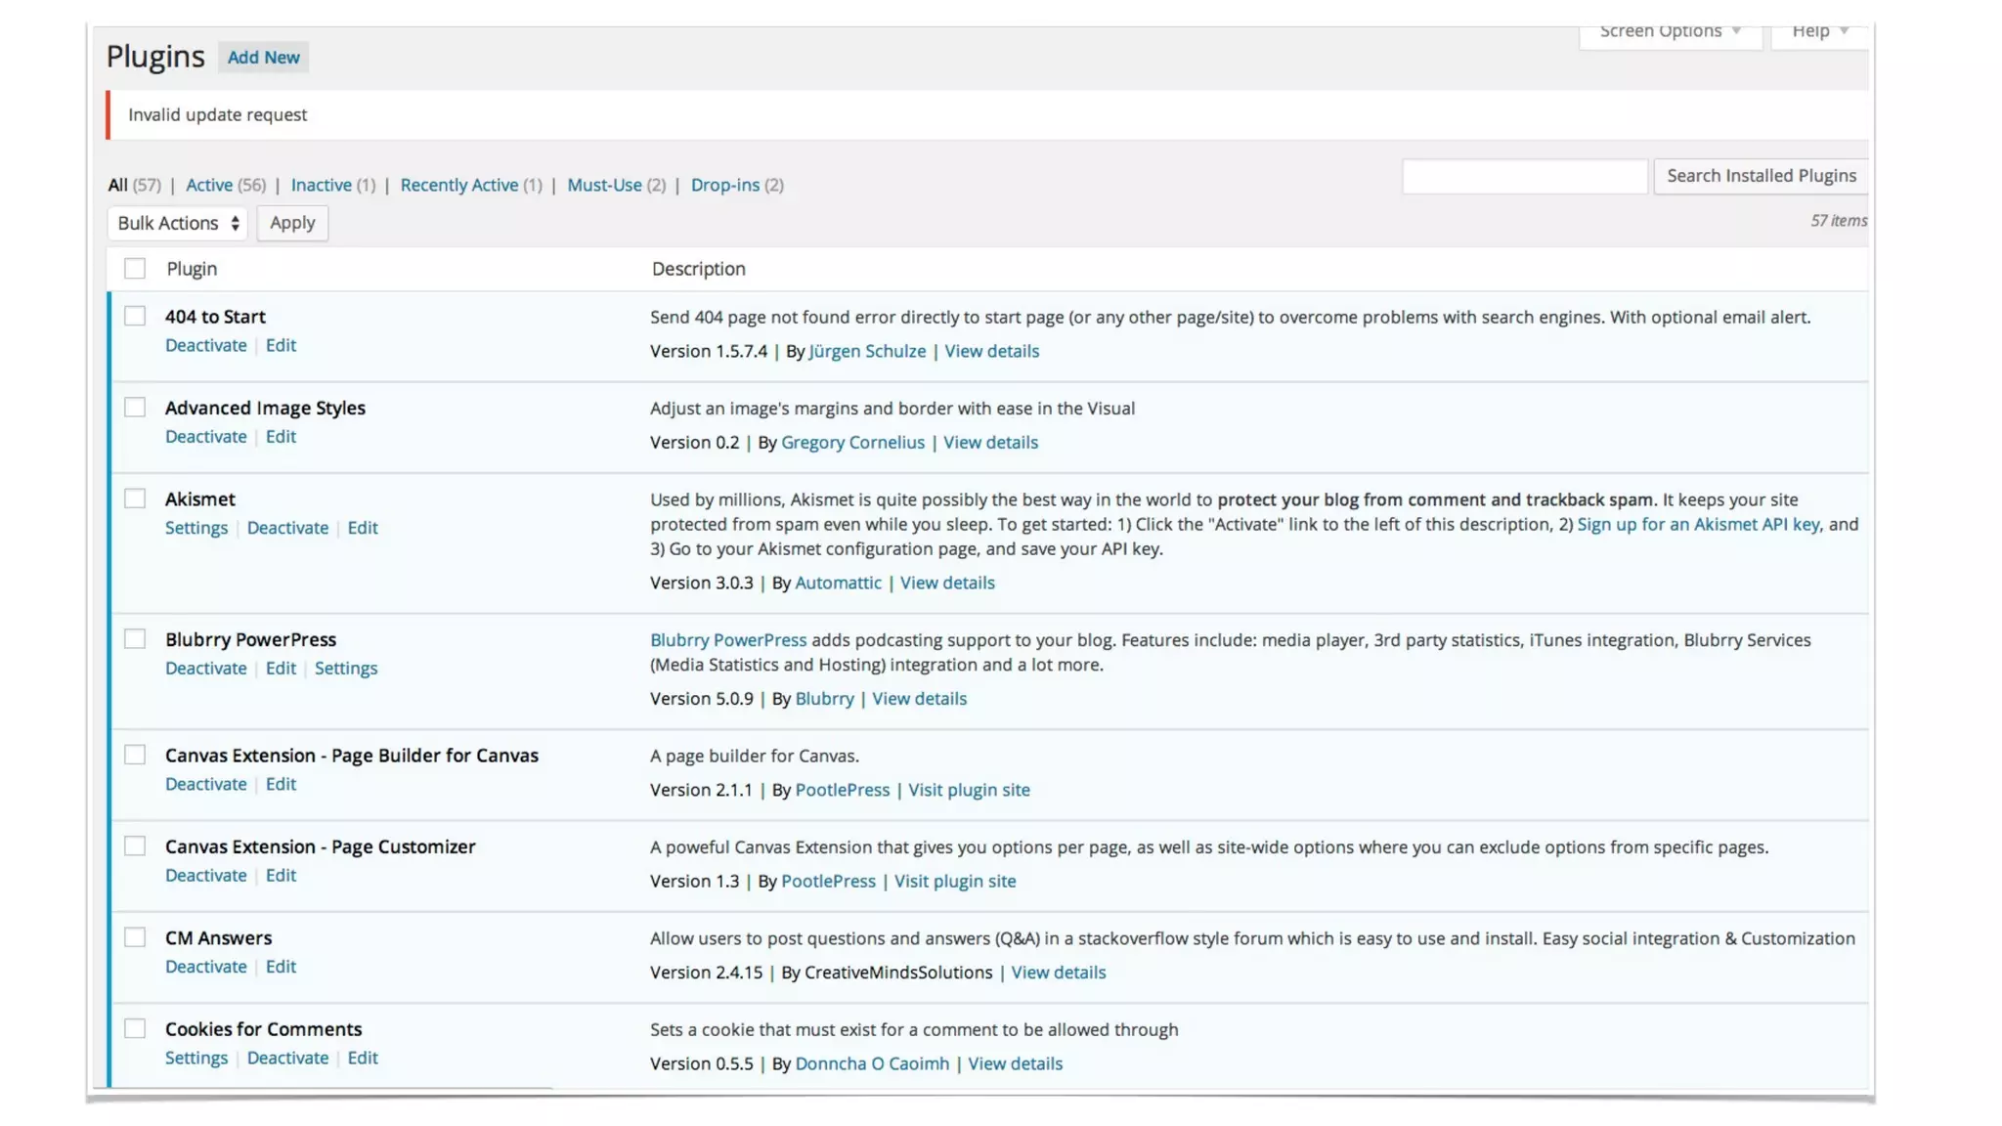Toggle the CM Answers checkbox
2002x1126 pixels.
click(x=135, y=938)
